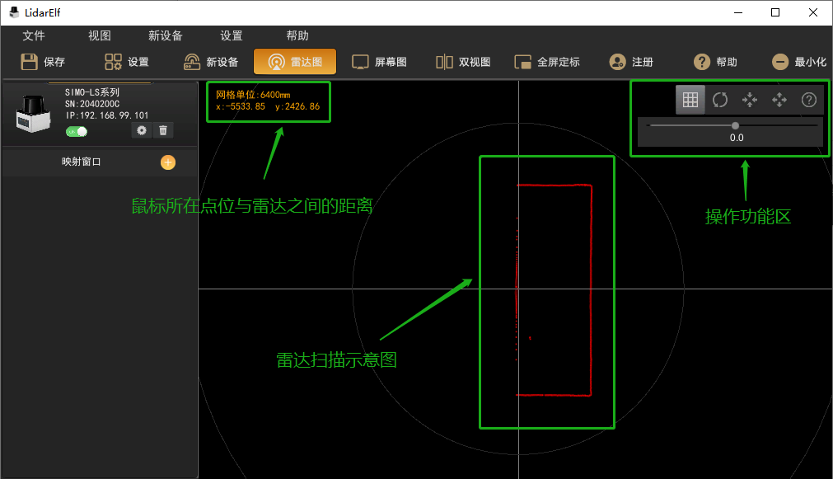Click the zoom-out outward arrows icon
The height and width of the screenshot is (479, 833).
(x=779, y=100)
